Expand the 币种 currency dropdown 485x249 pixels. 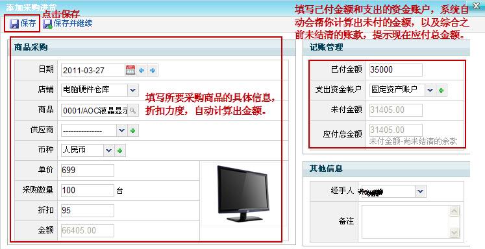tap(108, 150)
